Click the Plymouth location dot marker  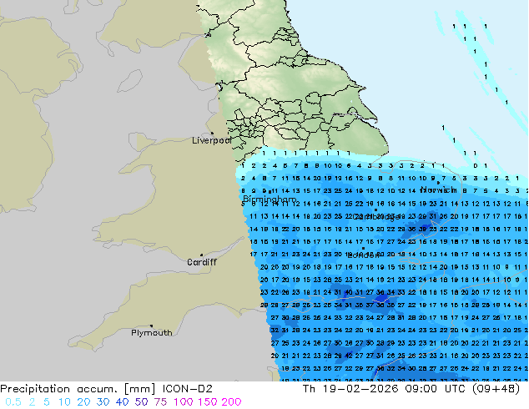(x=151, y=326)
